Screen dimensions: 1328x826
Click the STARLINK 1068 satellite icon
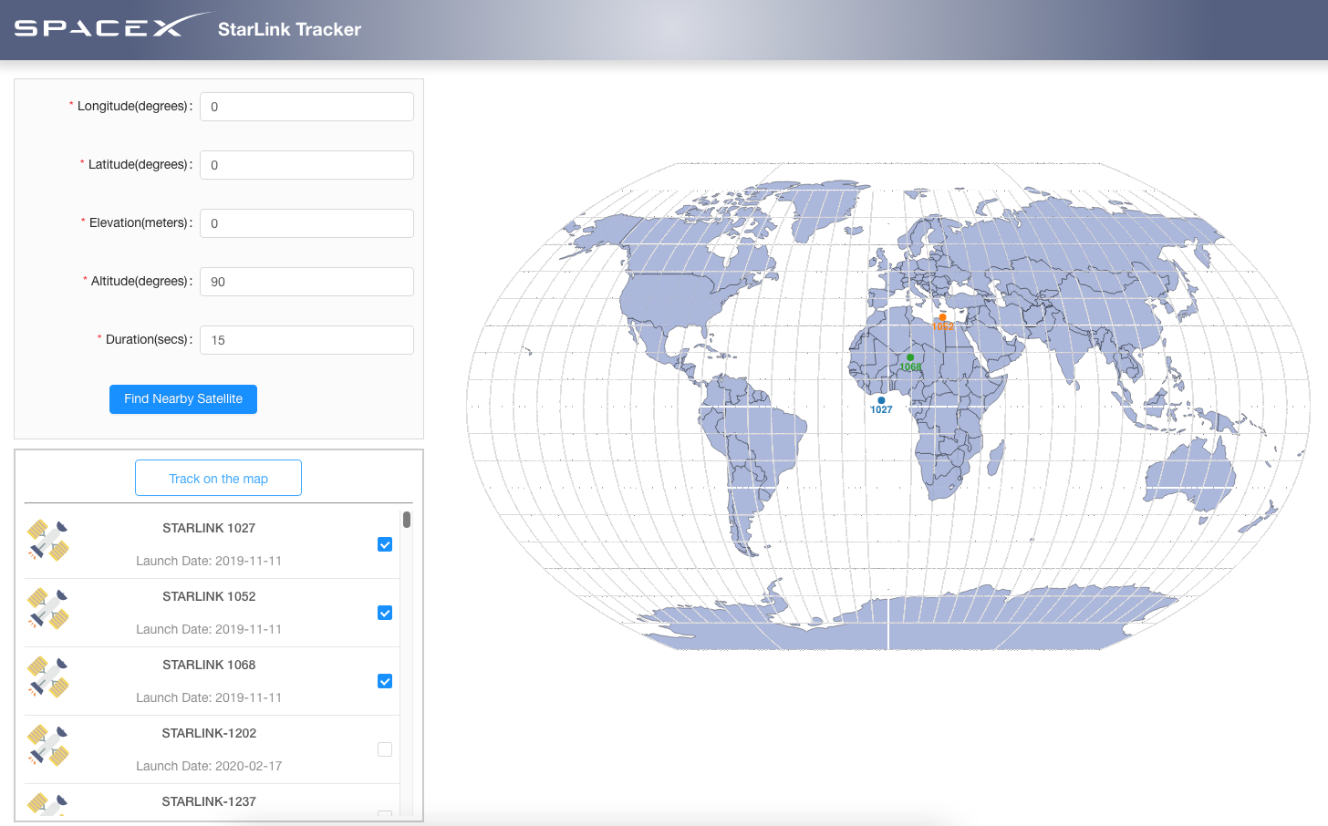48,677
